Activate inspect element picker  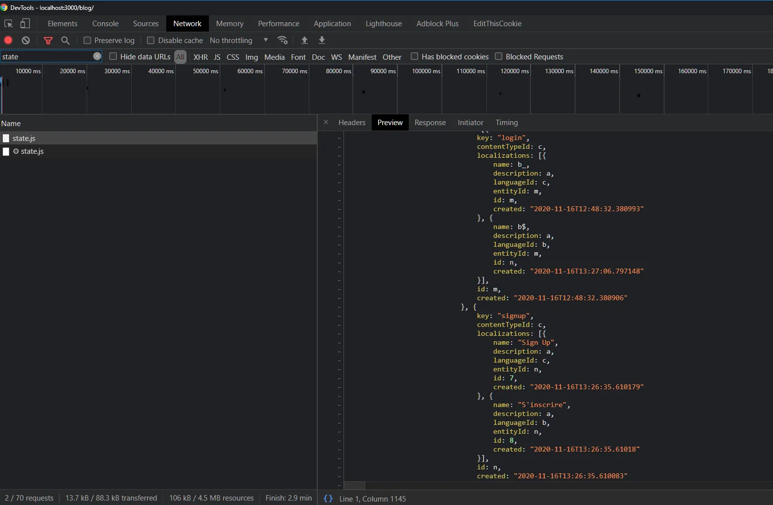8,24
